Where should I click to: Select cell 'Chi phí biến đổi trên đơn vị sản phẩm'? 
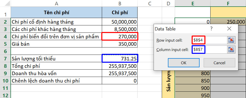(x=56, y=36)
